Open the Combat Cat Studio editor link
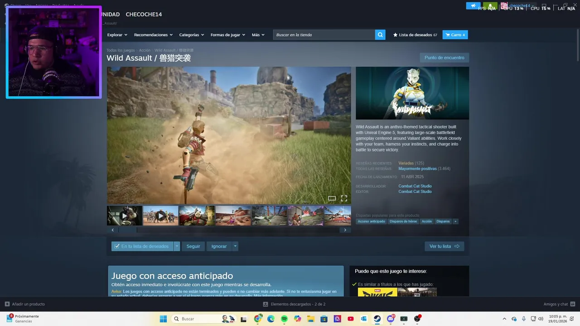Viewport: 580px width, 326px height. coord(415,192)
